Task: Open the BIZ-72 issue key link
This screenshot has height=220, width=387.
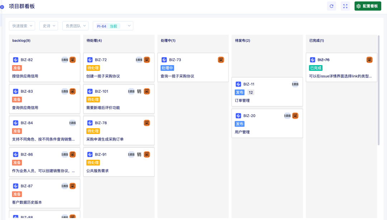Action: 101,60
